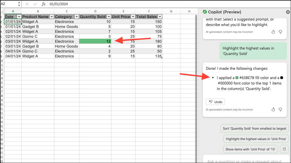The width and height of the screenshot is (291, 163).
Task: Click the checkmark icon in the formula bar
Action: pos(35,4)
